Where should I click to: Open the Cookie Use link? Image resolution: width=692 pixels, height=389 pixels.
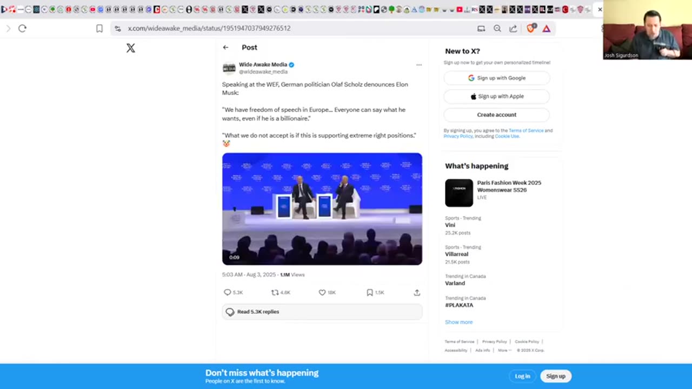coord(507,136)
